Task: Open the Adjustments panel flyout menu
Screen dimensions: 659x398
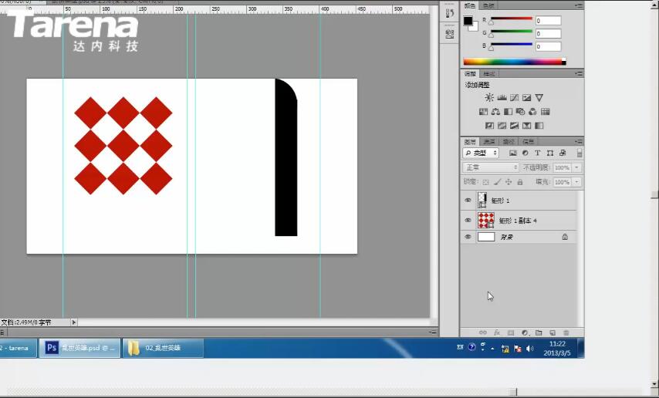Action: coord(579,73)
